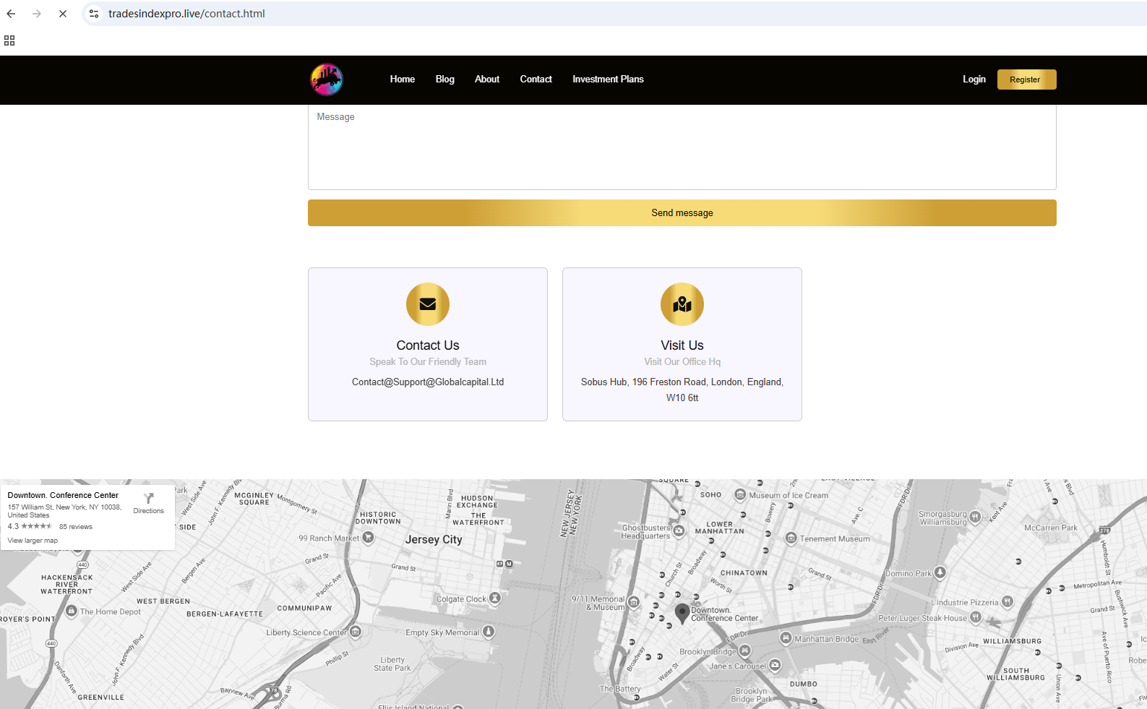Click the Hudson Exchange map label

click(477, 502)
